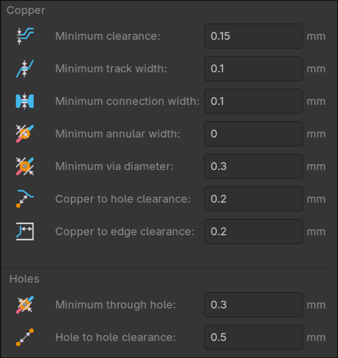Click the Minimum via diameter icon
Screen dimensions: 338x358
click(x=25, y=167)
